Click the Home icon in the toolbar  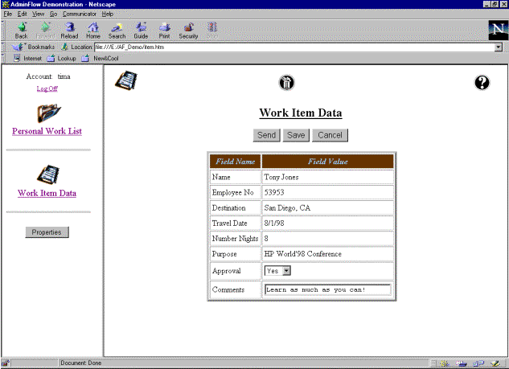pos(93,30)
